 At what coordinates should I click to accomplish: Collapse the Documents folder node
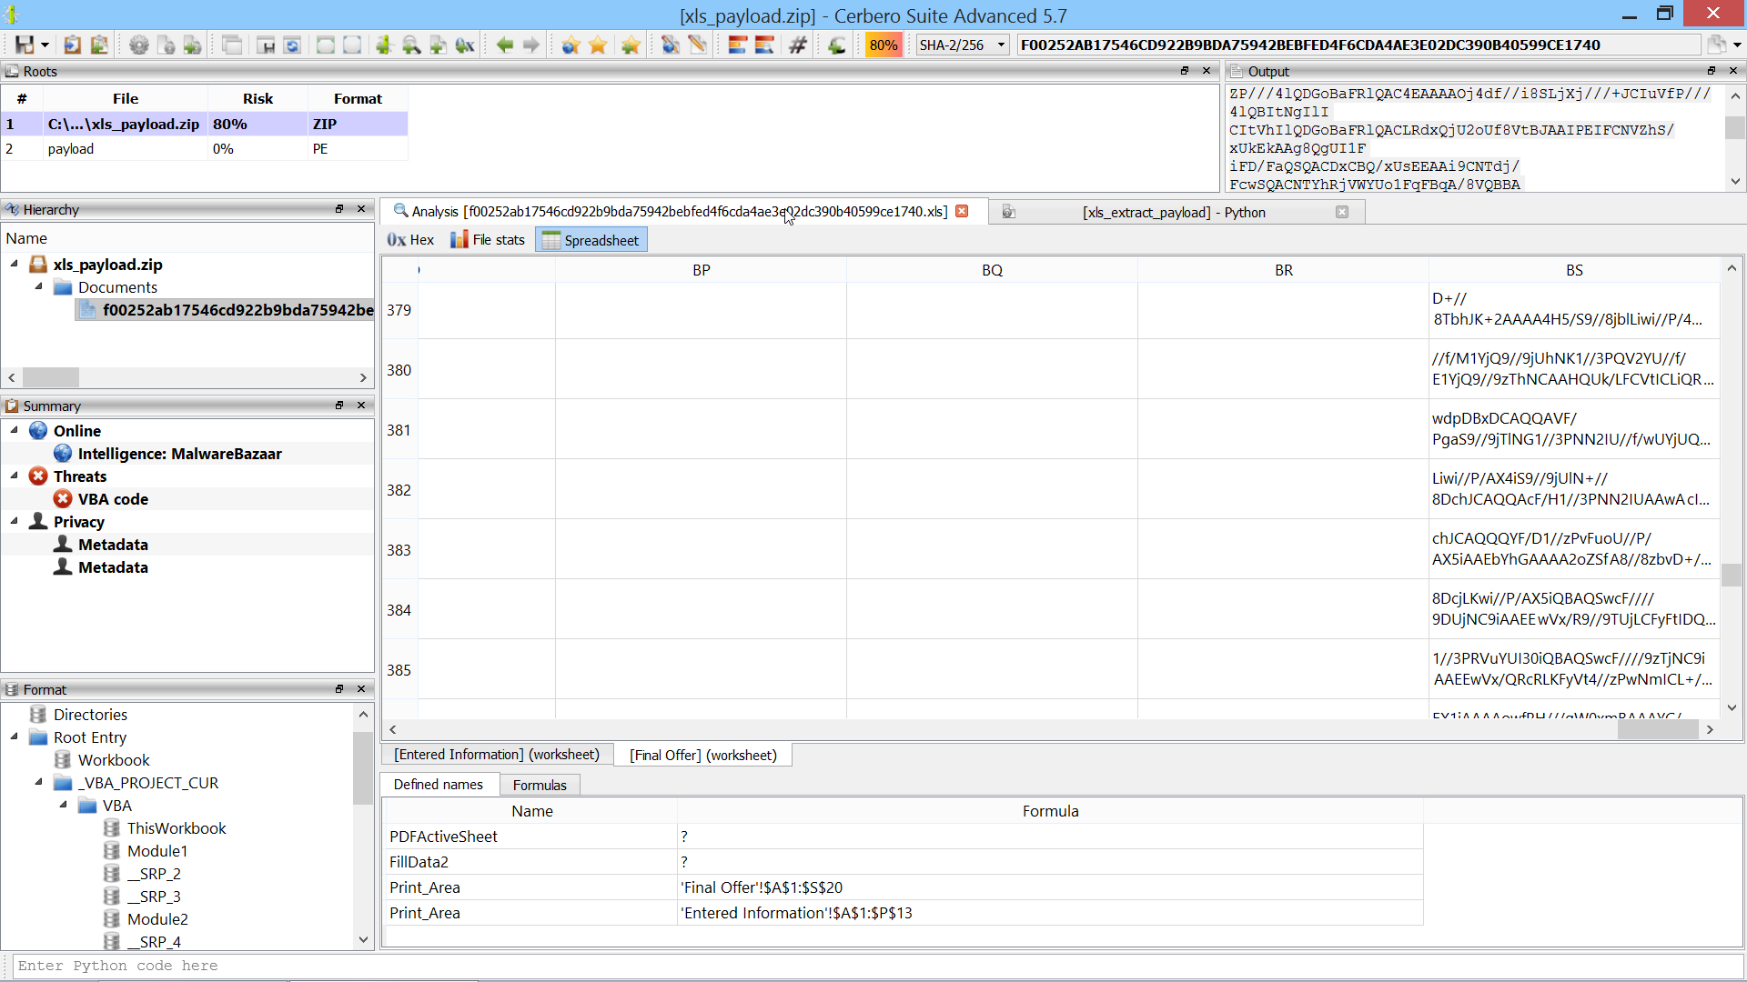pyautogui.click(x=38, y=287)
